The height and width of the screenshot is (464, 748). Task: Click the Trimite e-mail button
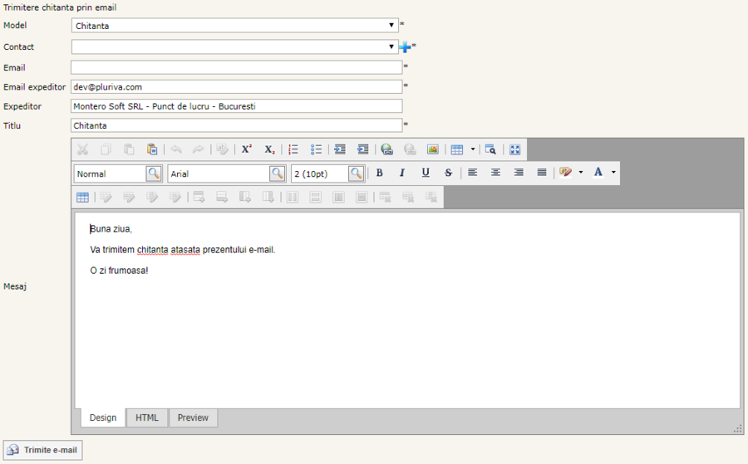point(43,451)
